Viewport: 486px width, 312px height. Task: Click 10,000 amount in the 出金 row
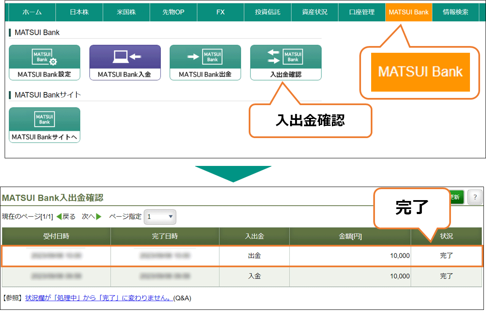(x=400, y=256)
